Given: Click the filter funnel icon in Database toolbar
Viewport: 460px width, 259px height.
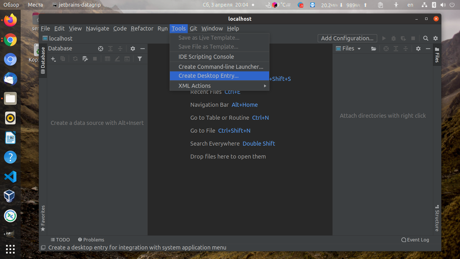Looking at the screenshot, I should click(x=140, y=59).
